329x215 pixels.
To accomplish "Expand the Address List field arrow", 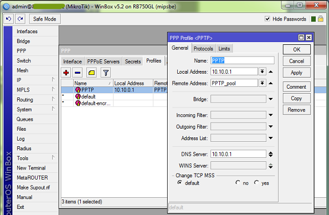I will pos(271,138).
